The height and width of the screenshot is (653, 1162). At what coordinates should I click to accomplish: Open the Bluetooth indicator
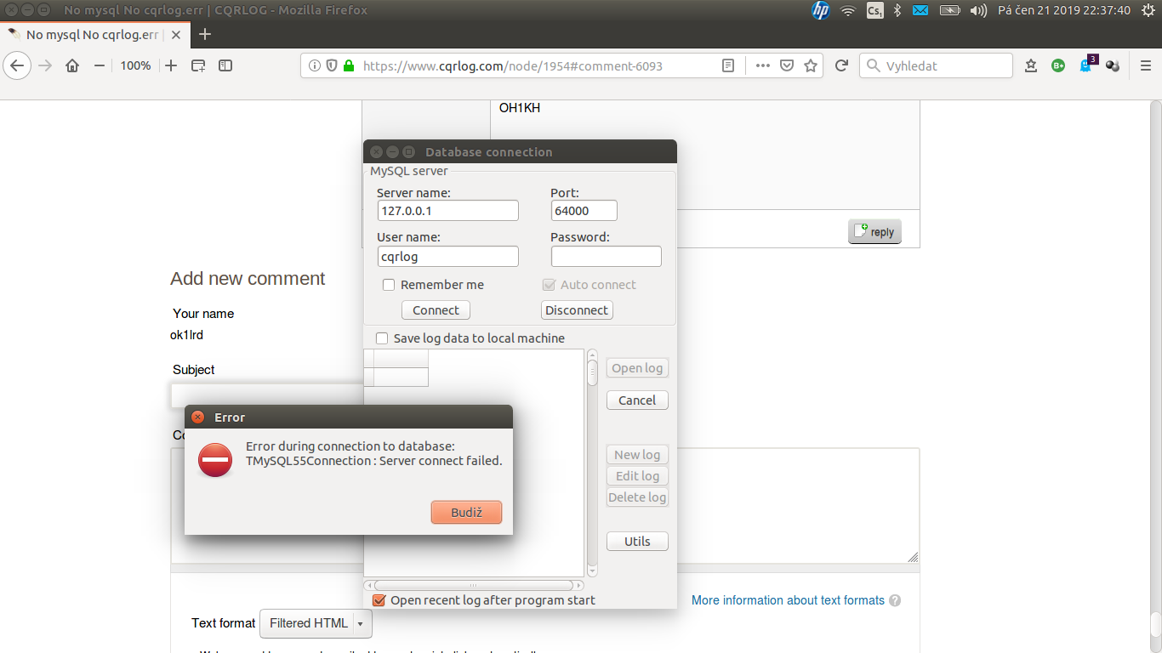point(897,10)
